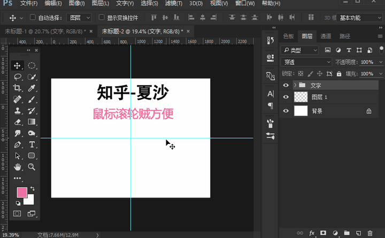The height and width of the screenshot is (238, 385).
Task: Click the foreground pink color swatch
Action: (x=22, y=193)
